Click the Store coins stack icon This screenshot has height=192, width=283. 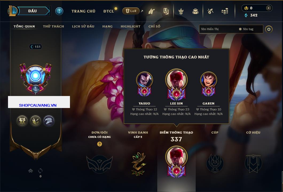point(225,11)
